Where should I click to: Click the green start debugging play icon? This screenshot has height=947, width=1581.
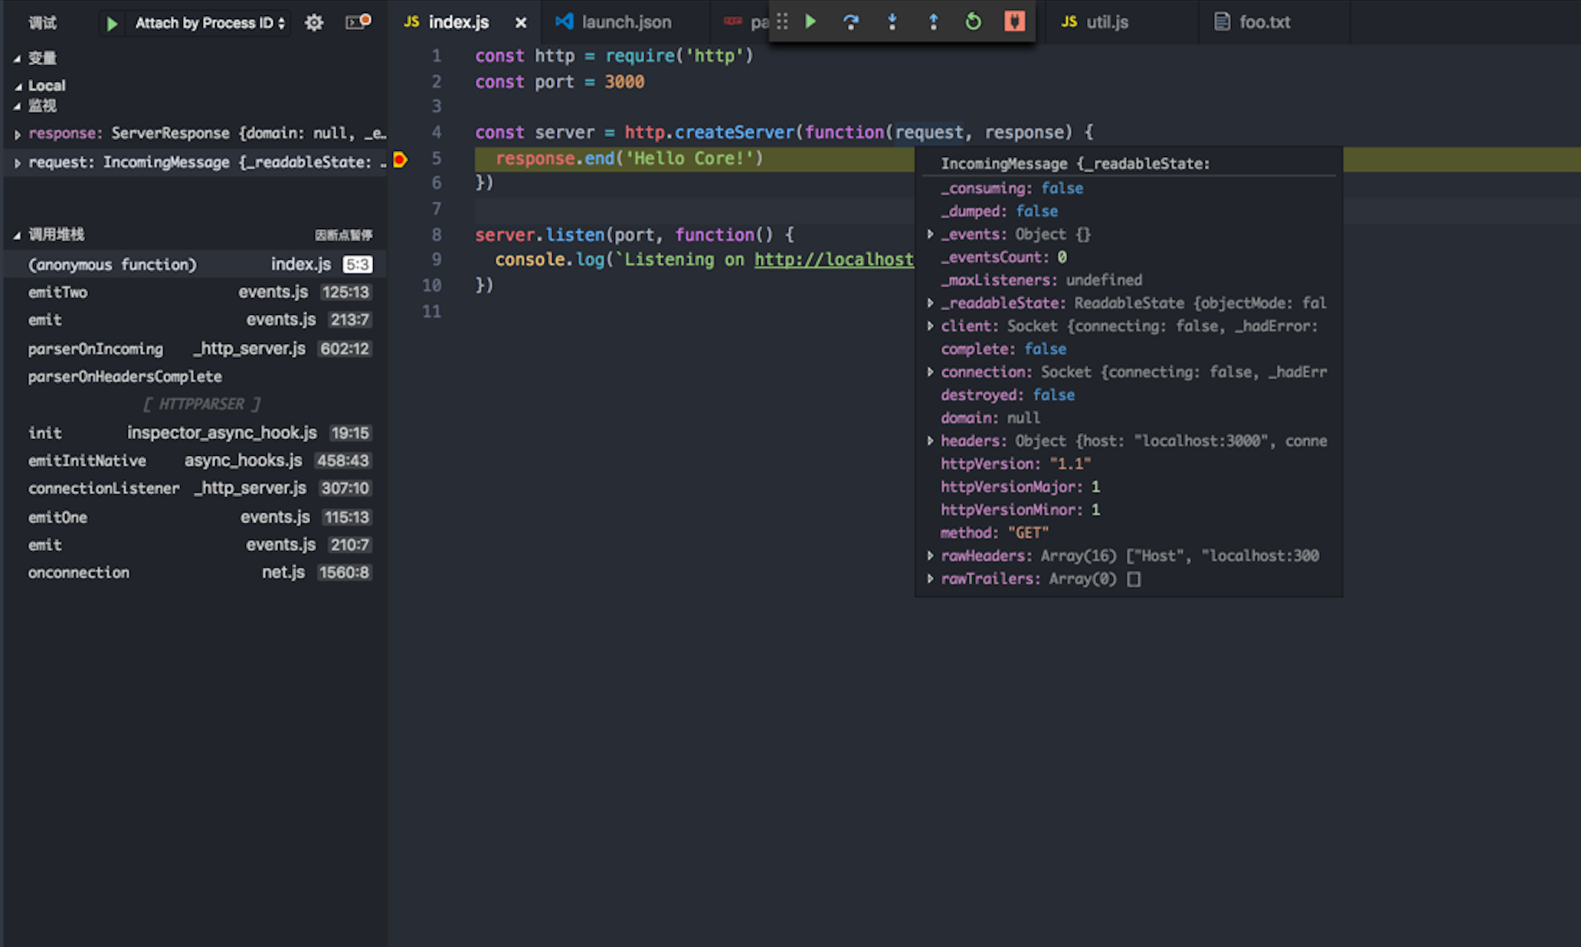coord(112,24)
